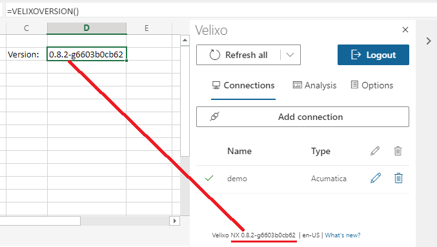
Task: Click the horizontal scroll right arrow
Action: 175,221
